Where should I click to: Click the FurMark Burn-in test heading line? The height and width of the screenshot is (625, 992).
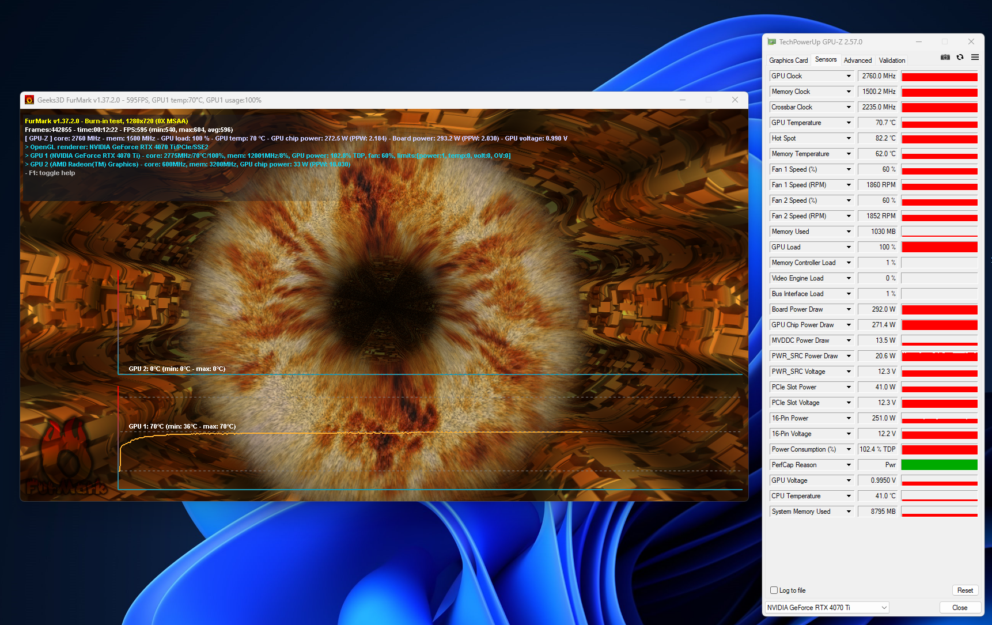(107, 121)
